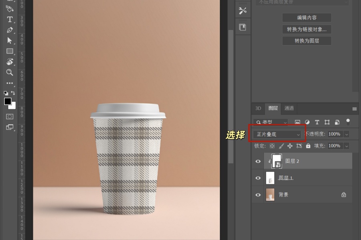Click the canvas vertical scrollbar
This screenshot has width=361, height=240.
[231, 96]
